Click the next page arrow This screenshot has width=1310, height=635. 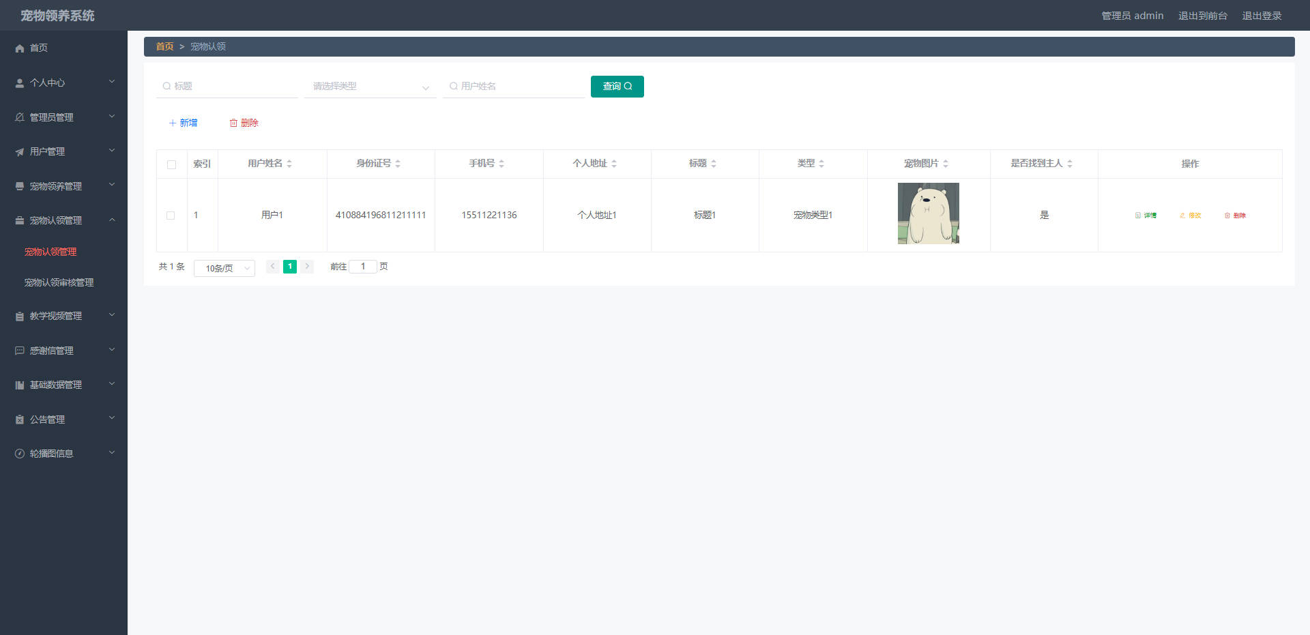click(307, 267)
